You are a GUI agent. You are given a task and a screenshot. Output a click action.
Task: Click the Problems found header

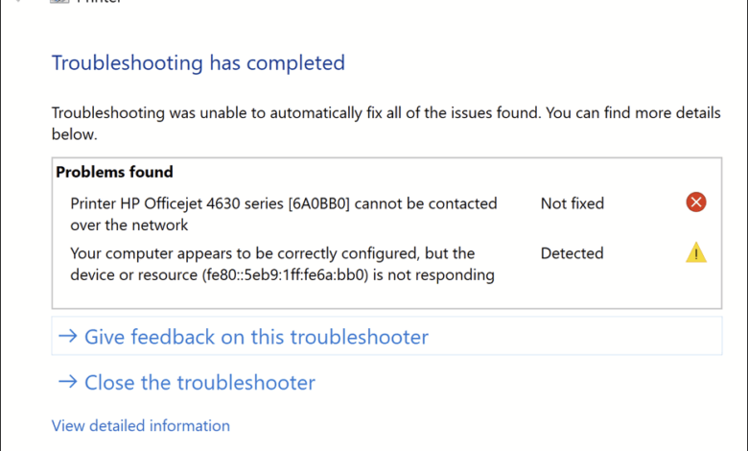coord(114,173)
